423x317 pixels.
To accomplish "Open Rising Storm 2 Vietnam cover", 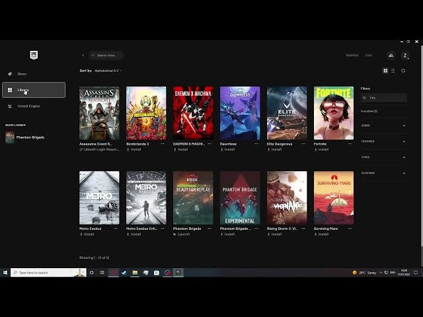I will (287, 197).
